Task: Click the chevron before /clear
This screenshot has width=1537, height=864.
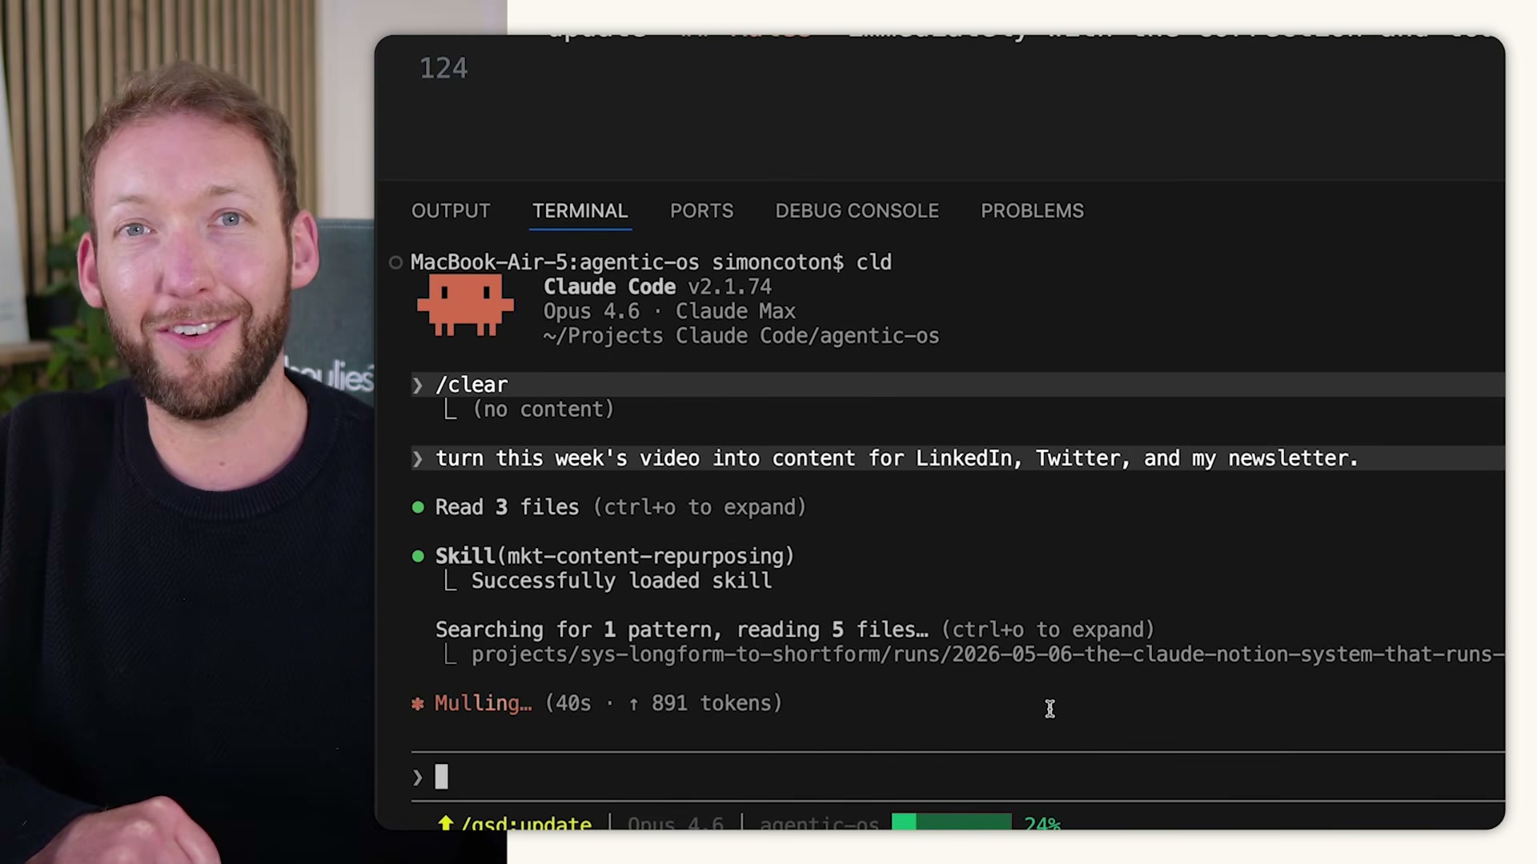Action: (417, 385)
